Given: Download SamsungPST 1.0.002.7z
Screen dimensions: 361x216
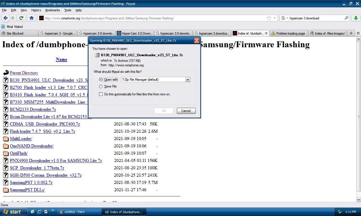Looking at the screenshot, I should (x=31, y=183).
